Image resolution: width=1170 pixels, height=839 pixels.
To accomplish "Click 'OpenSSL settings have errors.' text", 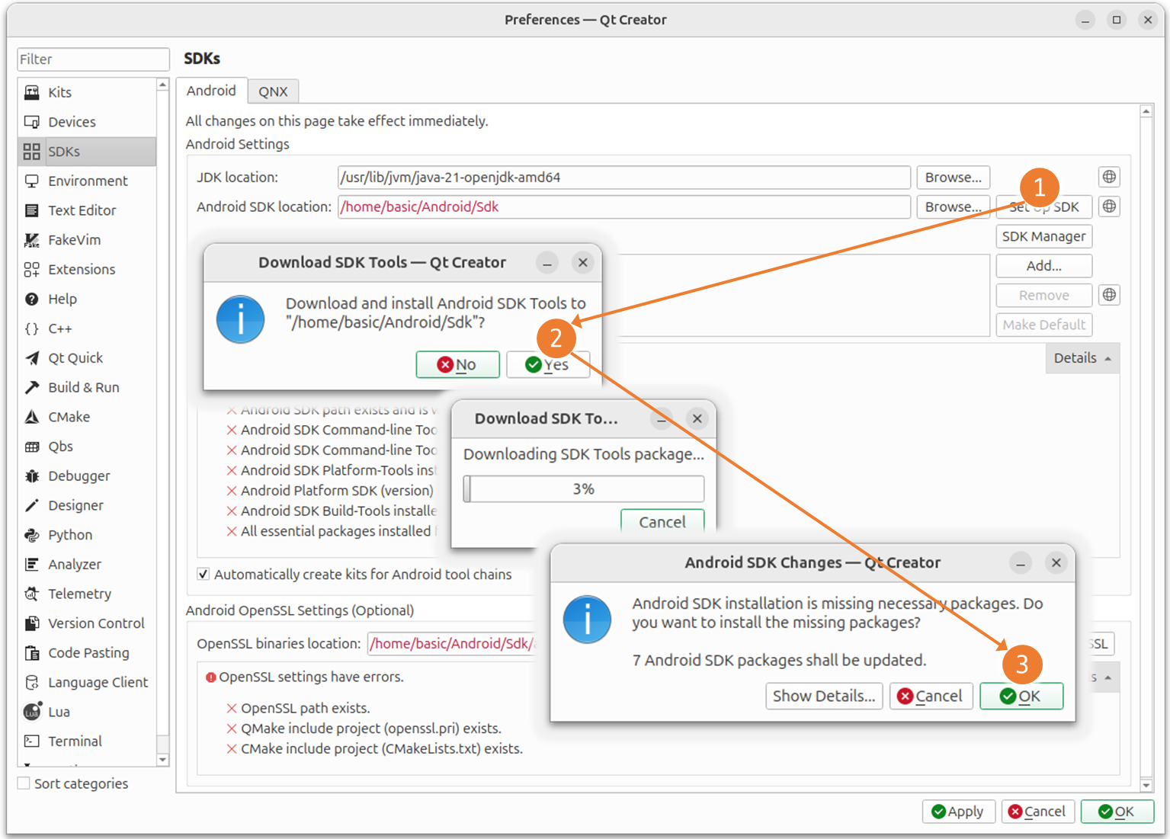I will click(311, 677).
